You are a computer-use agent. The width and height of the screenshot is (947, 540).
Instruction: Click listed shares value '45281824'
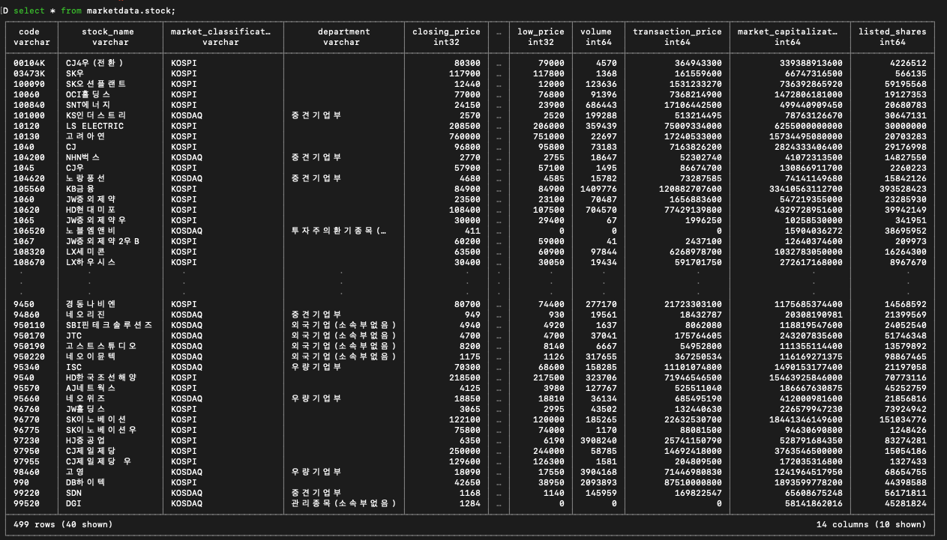[x=906, y=503]
